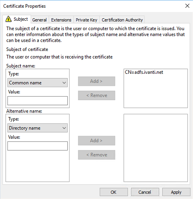The width and height of the screenshot is (193, 199).
Task: Go to the Private Key tab
Action: click(86, 20)
